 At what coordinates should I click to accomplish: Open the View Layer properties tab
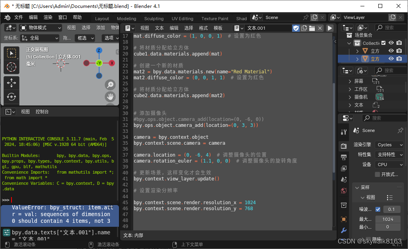pyautogui.click(x=344, y=169)
